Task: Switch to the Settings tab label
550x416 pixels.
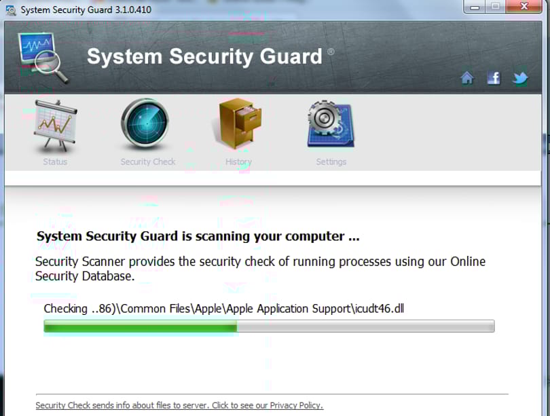Action: (331, 162)
